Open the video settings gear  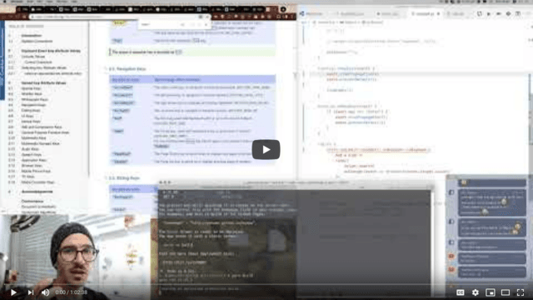[476, 292]
